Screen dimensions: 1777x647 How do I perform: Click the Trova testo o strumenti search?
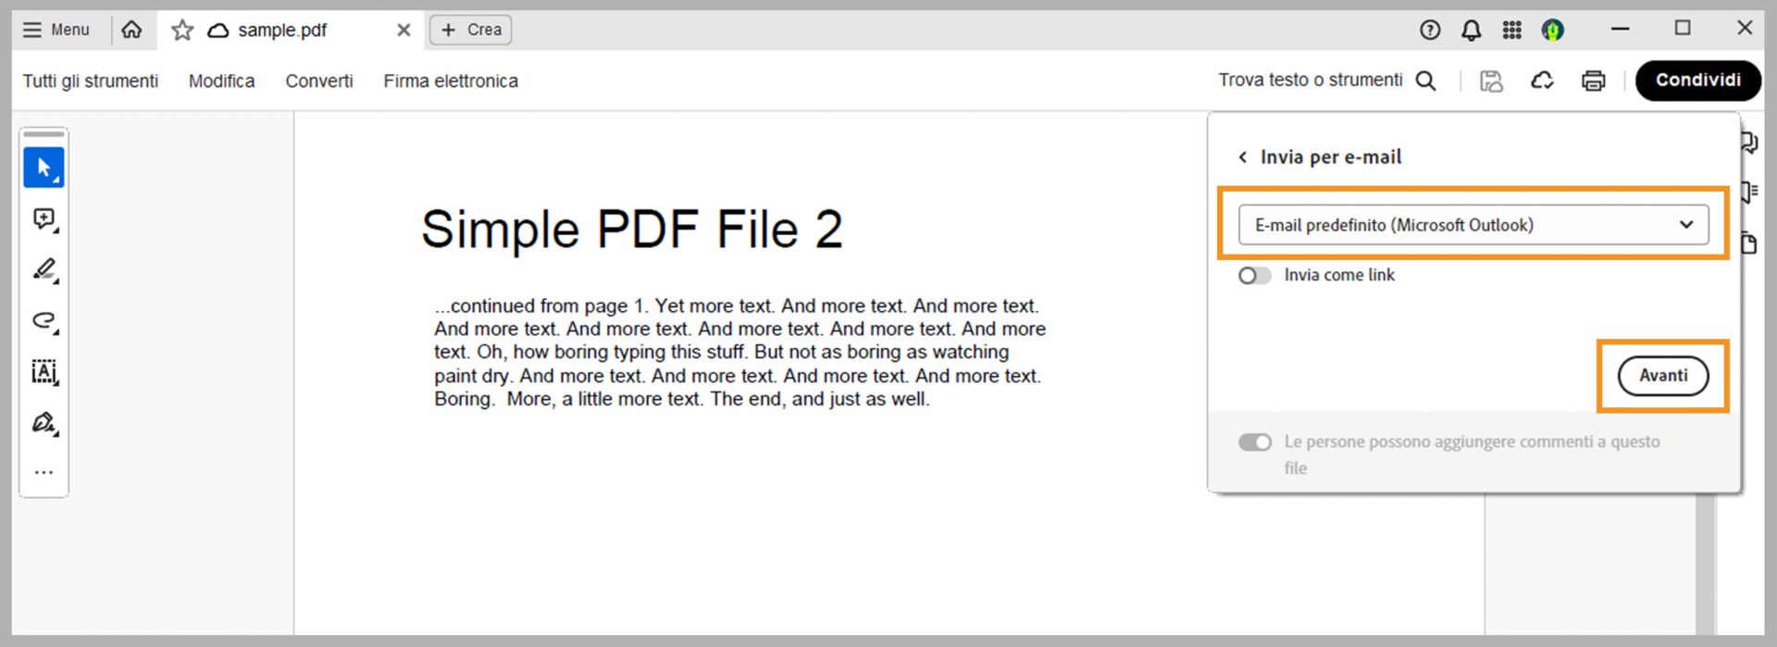point(1326,81)
